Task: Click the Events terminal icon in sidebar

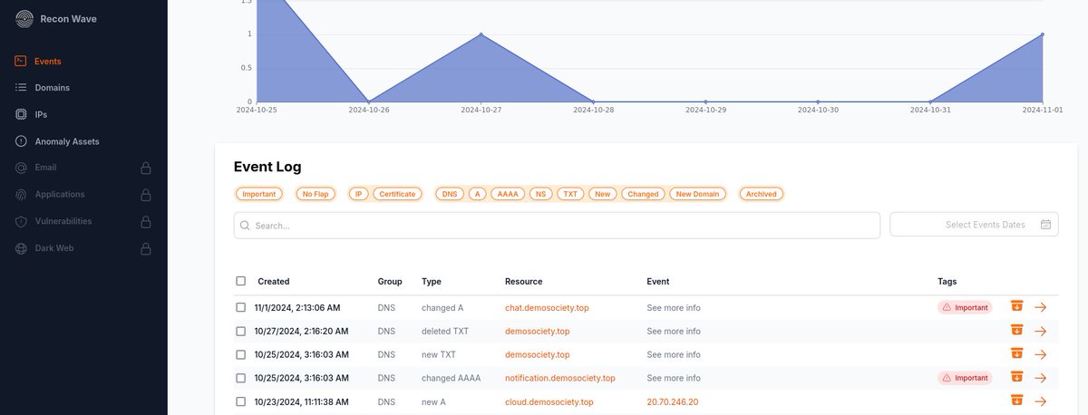Action: (x=21, y=61)
